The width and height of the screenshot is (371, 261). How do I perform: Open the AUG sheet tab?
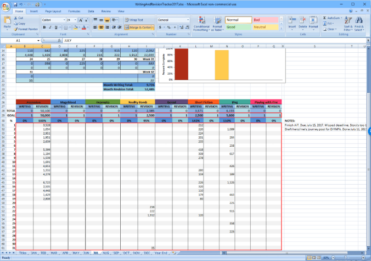click(106, 252)
